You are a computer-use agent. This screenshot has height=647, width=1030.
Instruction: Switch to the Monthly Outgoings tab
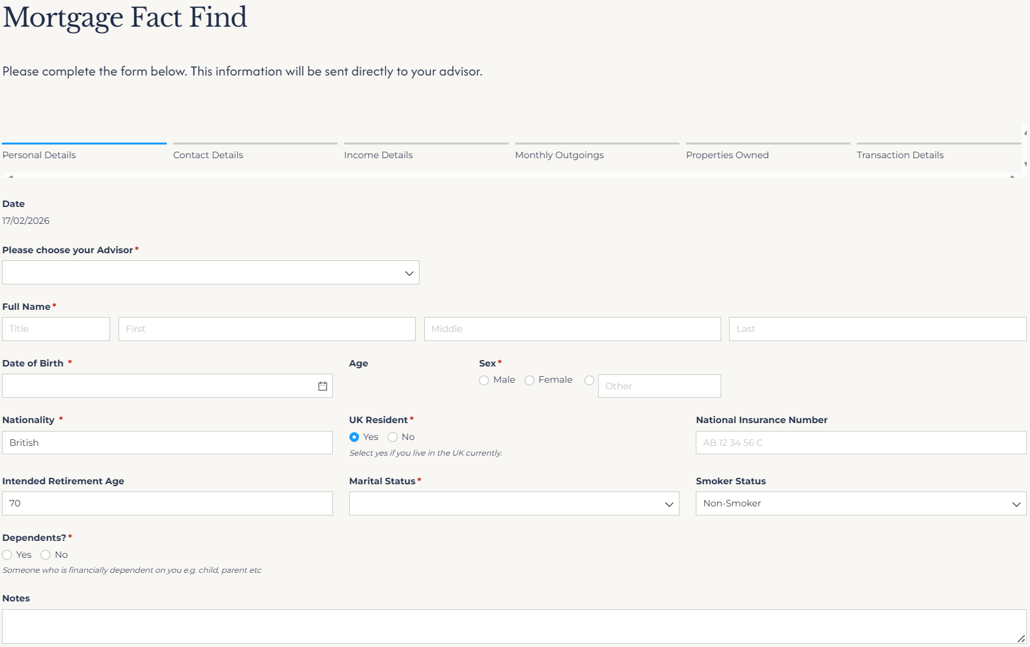[597, 152]
